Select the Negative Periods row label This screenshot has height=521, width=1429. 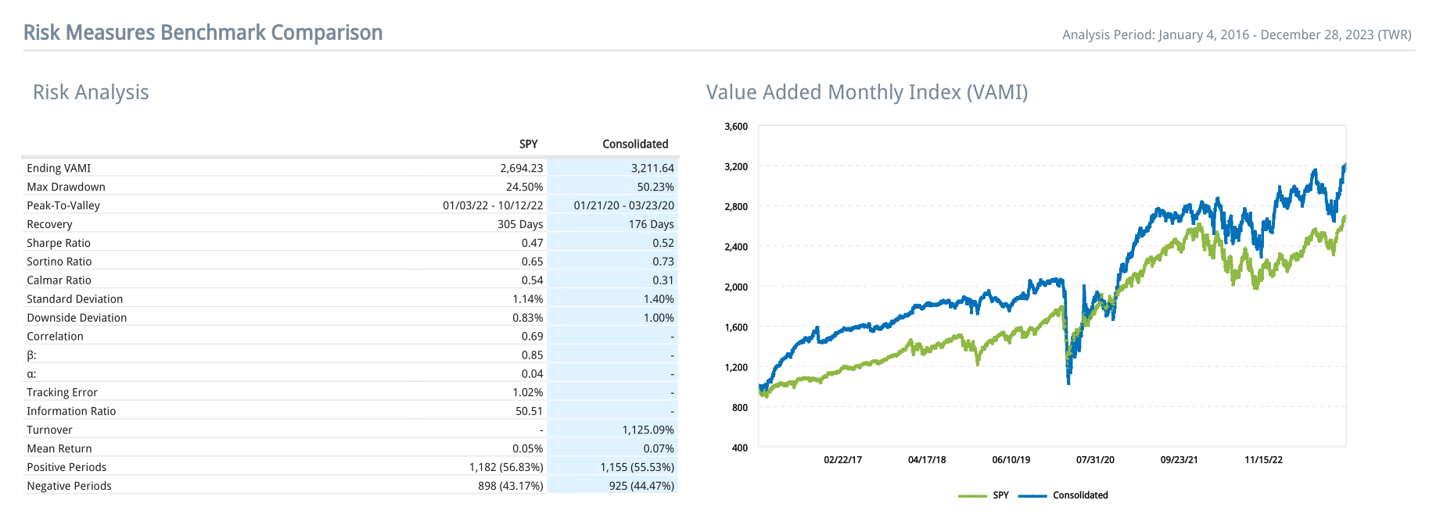(69, 486)
